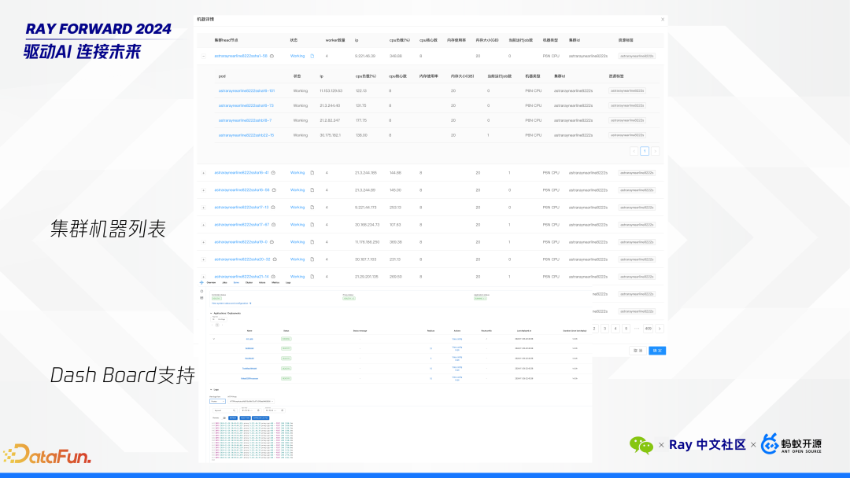Expand the astraraynearline8222ssha17-13 row
The height and width of the screenshot is (478, 850).
[203, 208]
